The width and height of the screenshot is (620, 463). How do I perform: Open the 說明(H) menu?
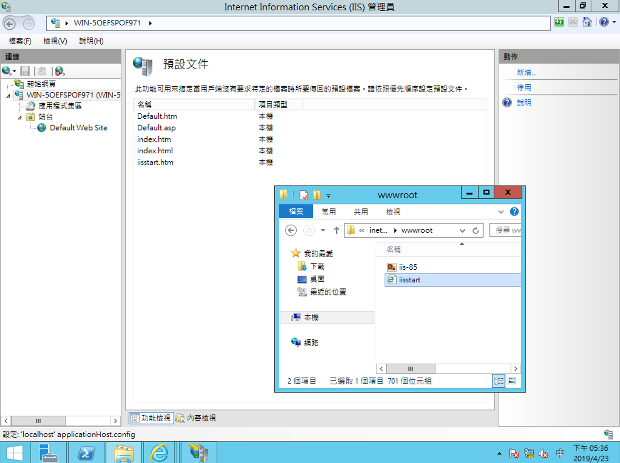coord(91,41)
